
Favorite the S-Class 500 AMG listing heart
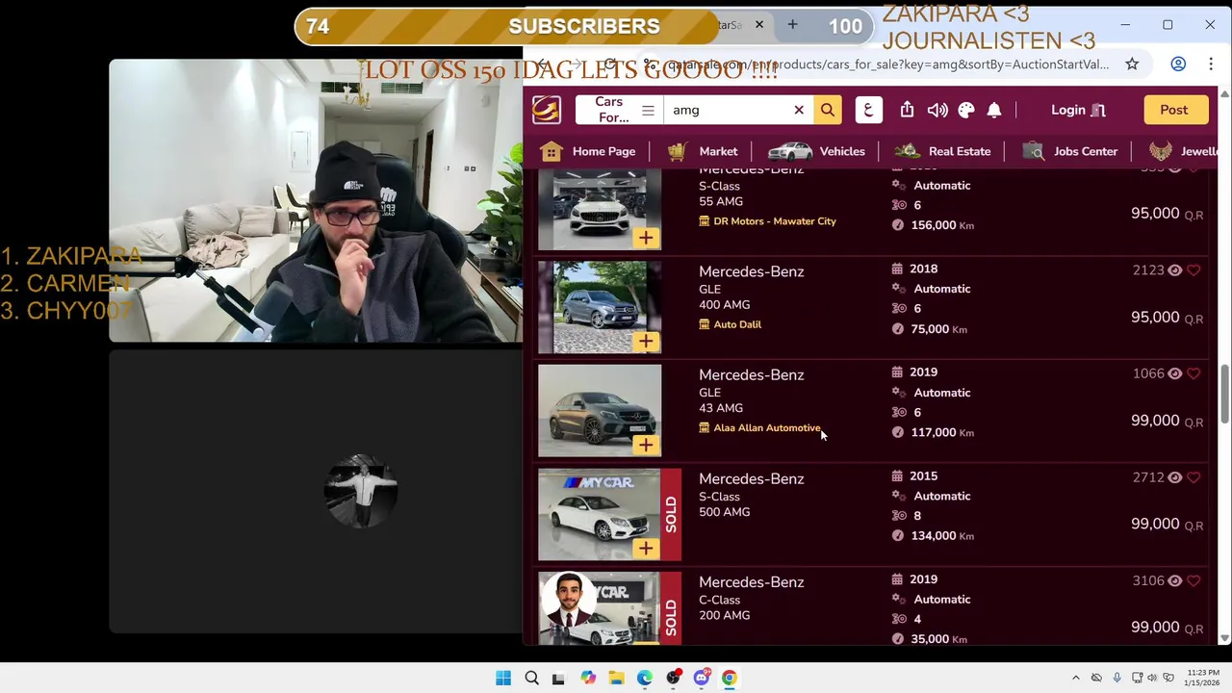1193,477
